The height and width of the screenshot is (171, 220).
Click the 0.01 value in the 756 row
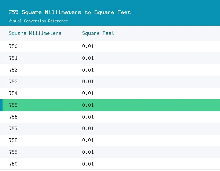pyautogui.click(x=88, y=117)
